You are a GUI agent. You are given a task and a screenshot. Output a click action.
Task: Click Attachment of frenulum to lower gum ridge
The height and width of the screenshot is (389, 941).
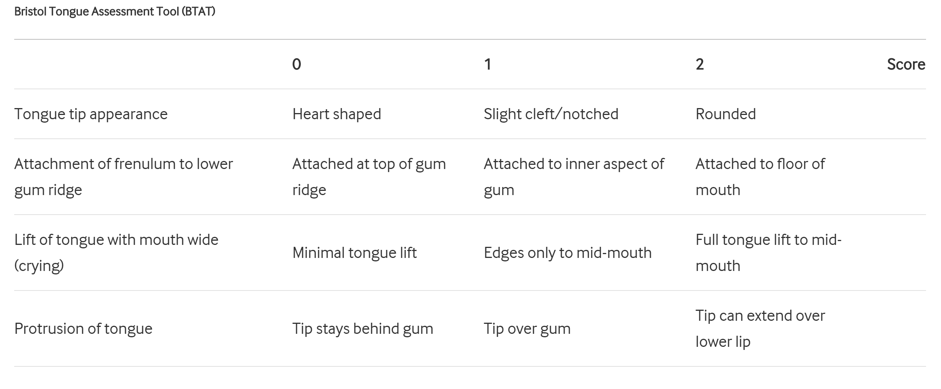[124, 177]
